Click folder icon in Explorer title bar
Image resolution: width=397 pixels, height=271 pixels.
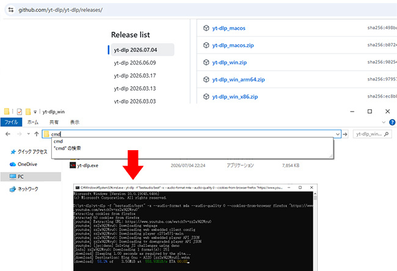point(7,111)
